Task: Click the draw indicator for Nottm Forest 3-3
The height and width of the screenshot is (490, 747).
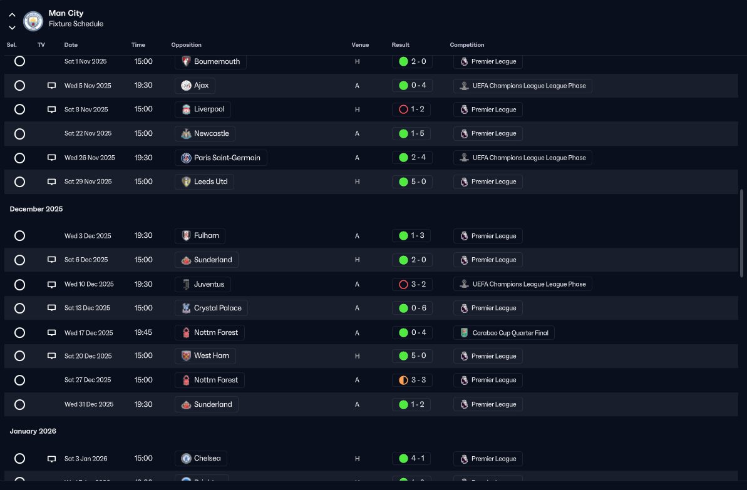Action: tap(403, 380)
